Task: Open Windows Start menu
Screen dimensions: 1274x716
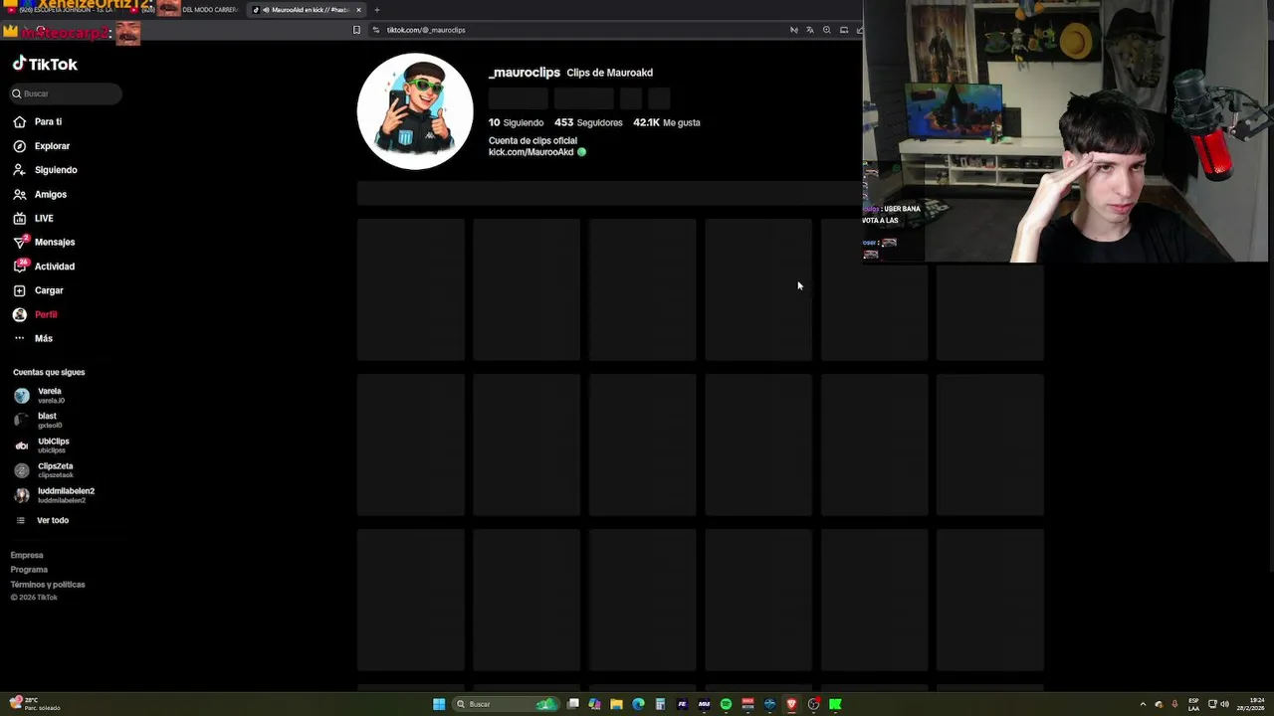Action: 439,704
